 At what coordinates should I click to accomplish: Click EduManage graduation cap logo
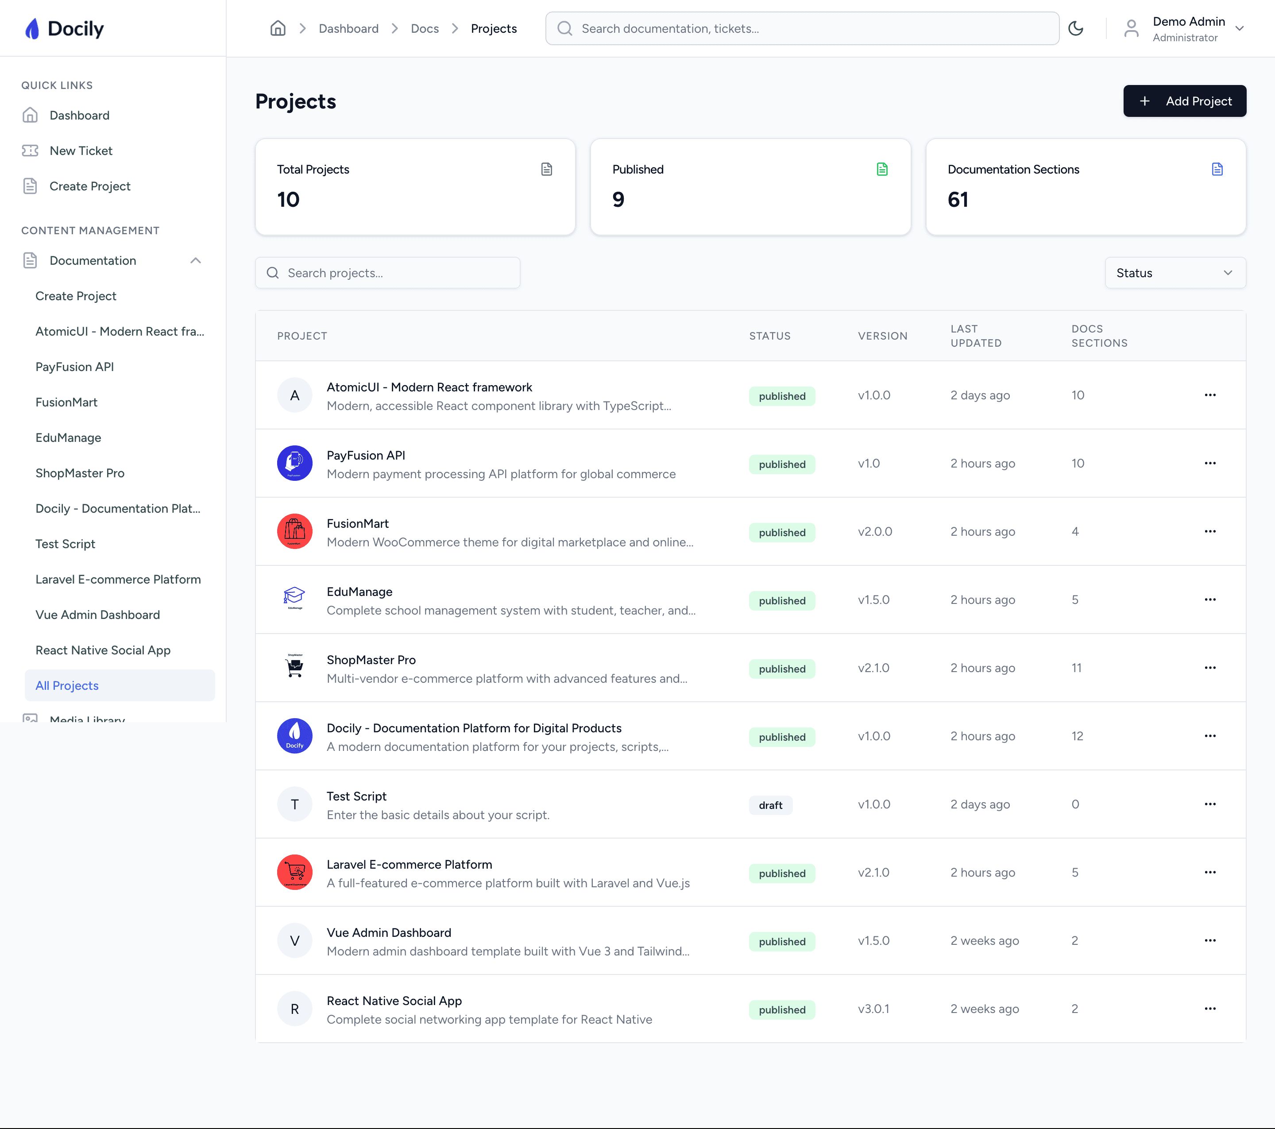pos(294,599)
